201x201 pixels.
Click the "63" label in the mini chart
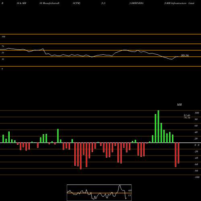[x=130, y=191]
